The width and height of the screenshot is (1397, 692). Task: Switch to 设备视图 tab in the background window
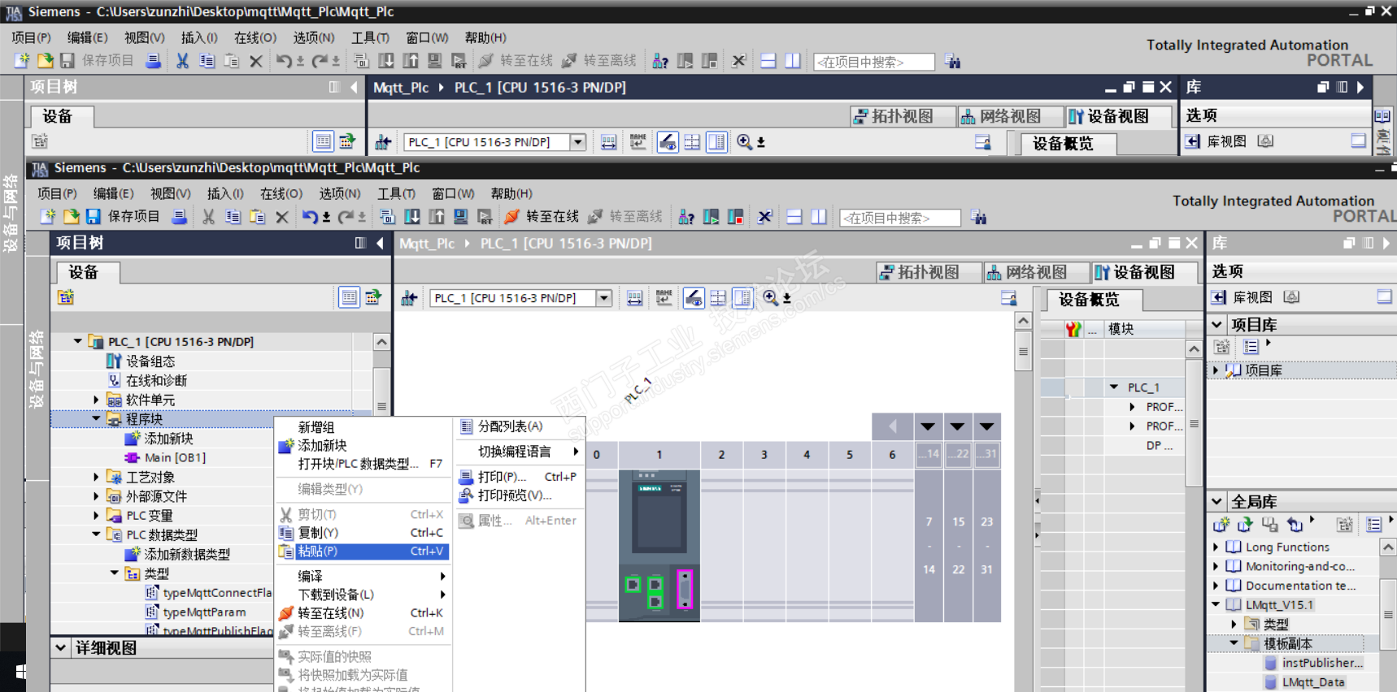[1117, 116]
